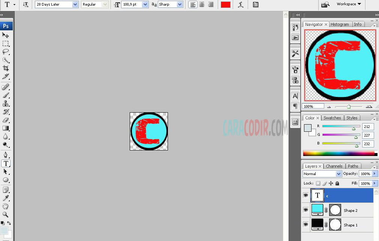
Task: Select the Clone Stamp tool
Action: pos(5,104)
